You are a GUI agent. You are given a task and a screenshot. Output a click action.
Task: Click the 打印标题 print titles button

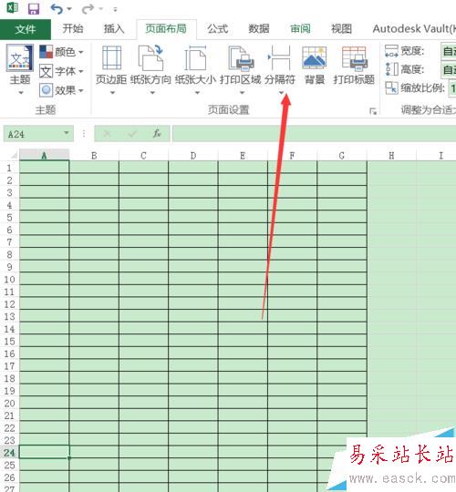click(x=354, y=66)
